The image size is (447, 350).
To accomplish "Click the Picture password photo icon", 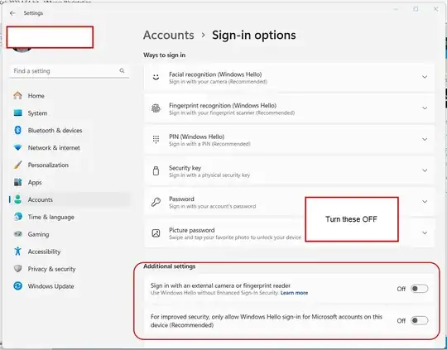I will (156, 233).
